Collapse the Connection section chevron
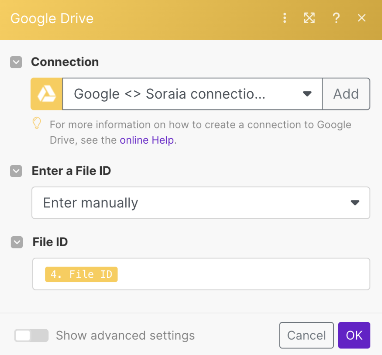 [x=16, y=62]
